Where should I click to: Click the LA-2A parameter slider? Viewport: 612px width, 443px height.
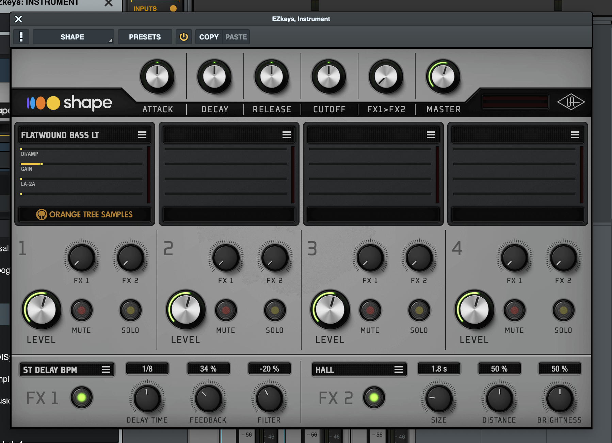(82, 179)
